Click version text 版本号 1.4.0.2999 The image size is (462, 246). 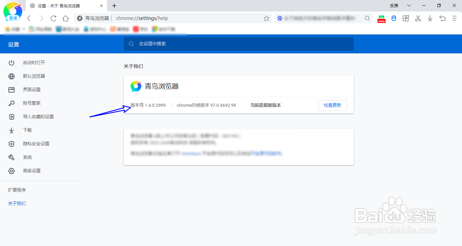(x=148, y=105)
